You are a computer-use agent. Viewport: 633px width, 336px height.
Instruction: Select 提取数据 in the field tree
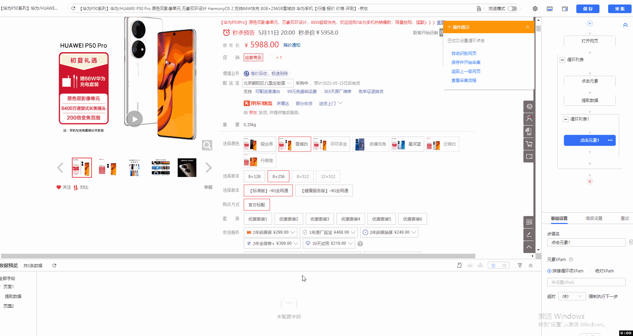point(13,297)
